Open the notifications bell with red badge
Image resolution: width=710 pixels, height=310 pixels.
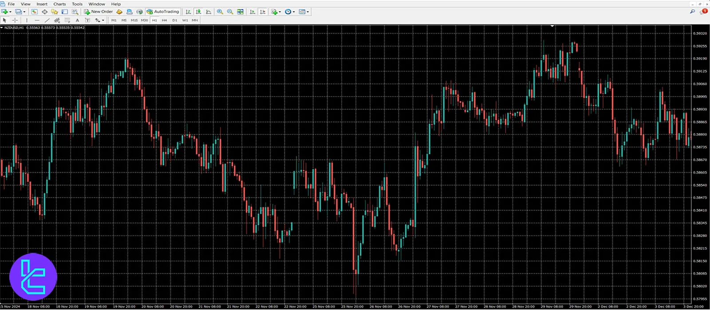tap(703, 12)
